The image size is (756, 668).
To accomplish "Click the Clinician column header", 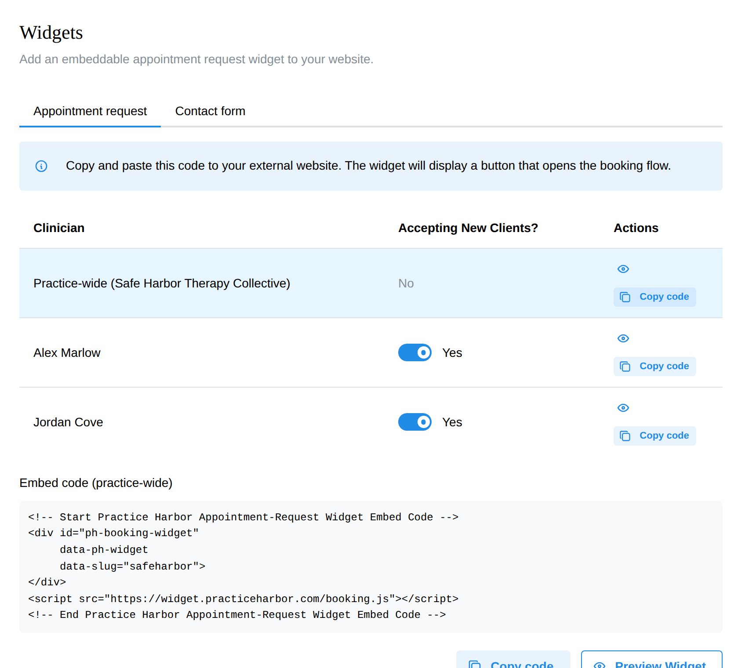I will pyautogui.click(x=59, y=228).
